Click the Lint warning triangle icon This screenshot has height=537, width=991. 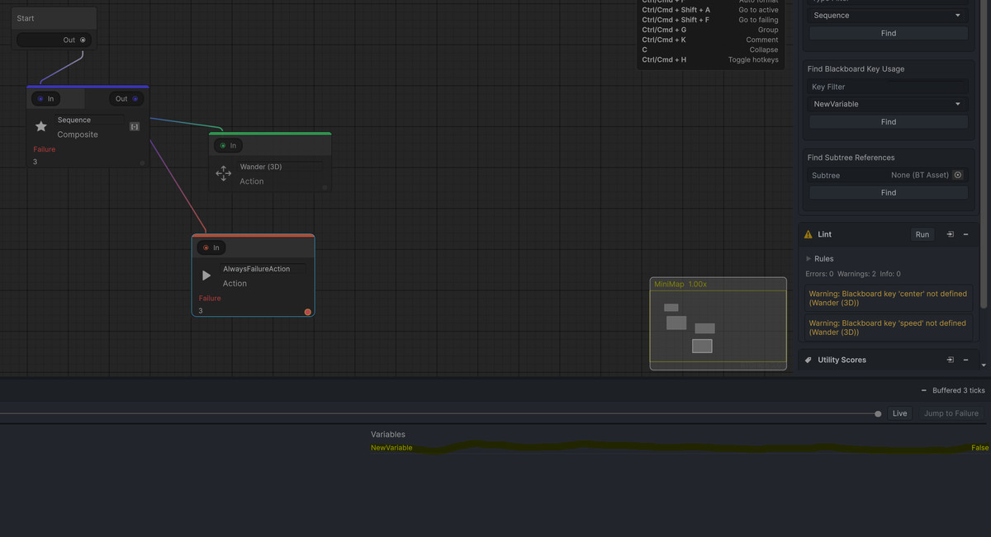pyautogui.click(x=808, y=234)
